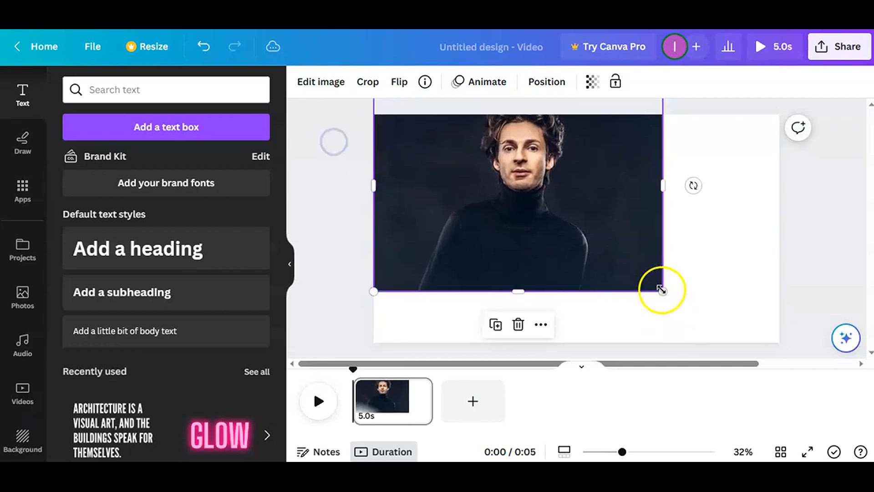Open the Background panel
Viewport: 874px width, 492px height.
(x=22, y=441)
